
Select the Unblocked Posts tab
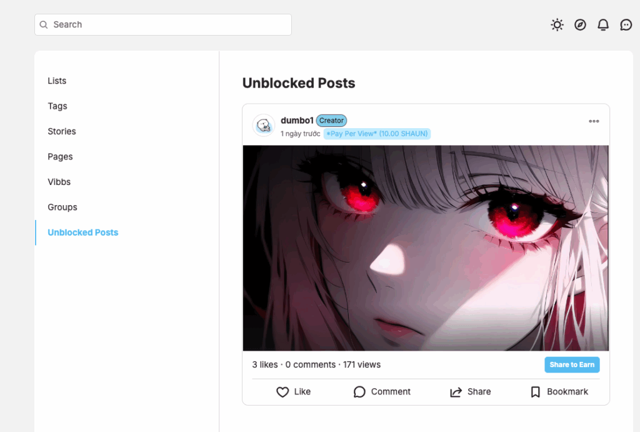coord(83,233)
